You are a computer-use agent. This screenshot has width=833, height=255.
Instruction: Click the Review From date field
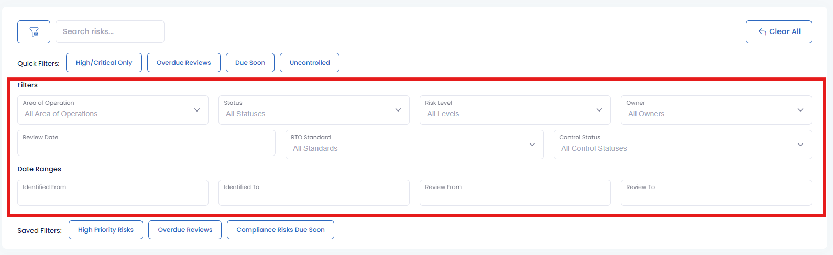515,193
